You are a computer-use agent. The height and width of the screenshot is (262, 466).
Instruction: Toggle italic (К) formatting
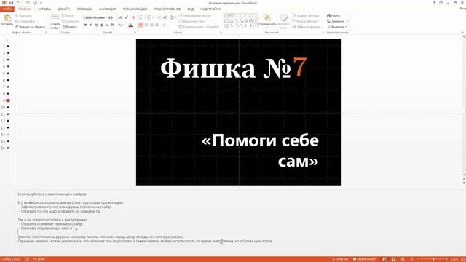[91, 25]
